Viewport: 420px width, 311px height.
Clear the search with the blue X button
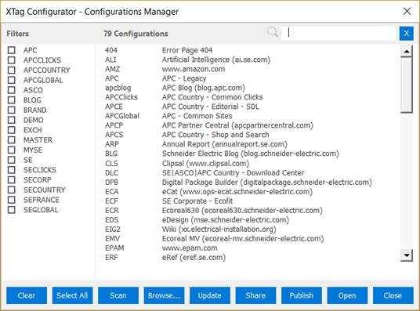click(x=407, y=33)
